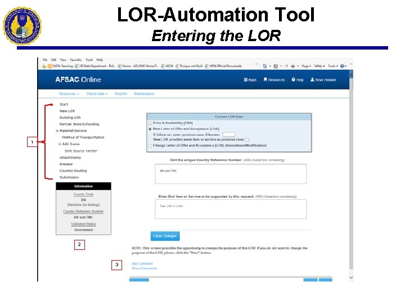The height and width of the screenshot is (304, 405).
Task: Open Resources in the blue AFSAC header
Action: coord(274,80)
